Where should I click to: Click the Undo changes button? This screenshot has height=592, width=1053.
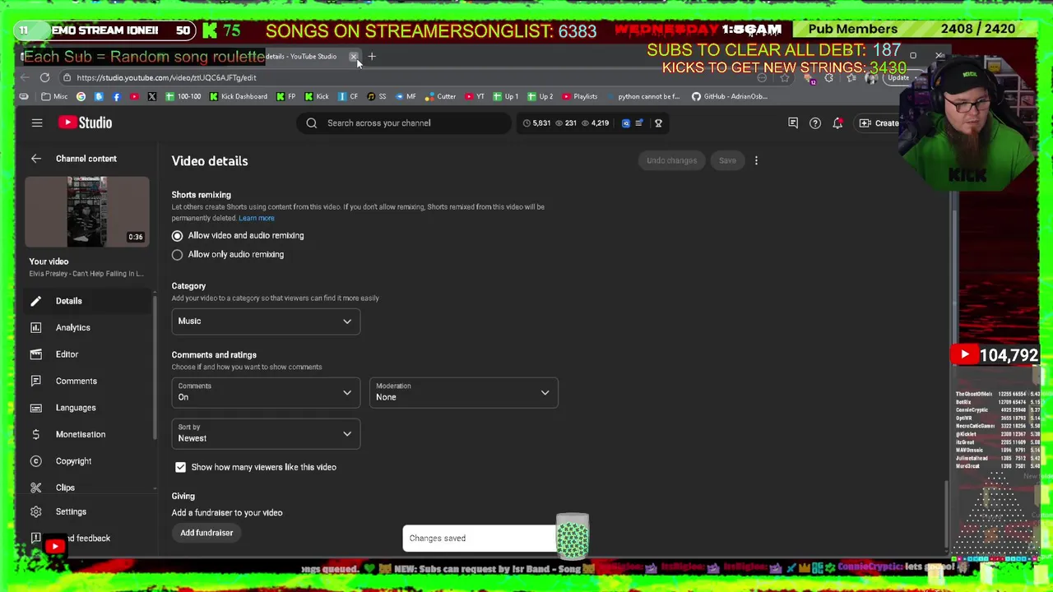pyautogui.click(x=671, y=160)
